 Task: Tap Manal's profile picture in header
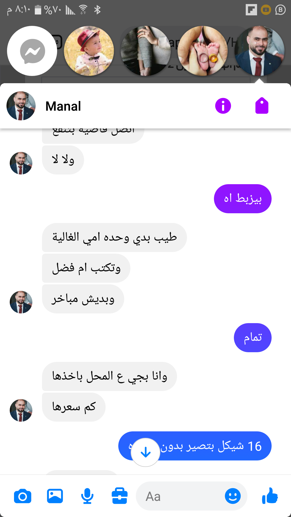(21, 106)
